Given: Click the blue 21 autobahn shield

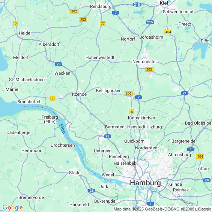Looking at the screenshot, I should 185,93.
